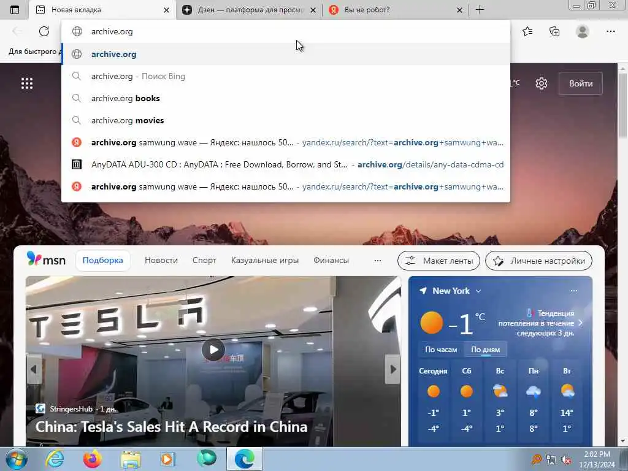Show previous news carousel slide
The width and height of the screenshot is (628, 471).
pyautogui.click(x=34, y=369)
